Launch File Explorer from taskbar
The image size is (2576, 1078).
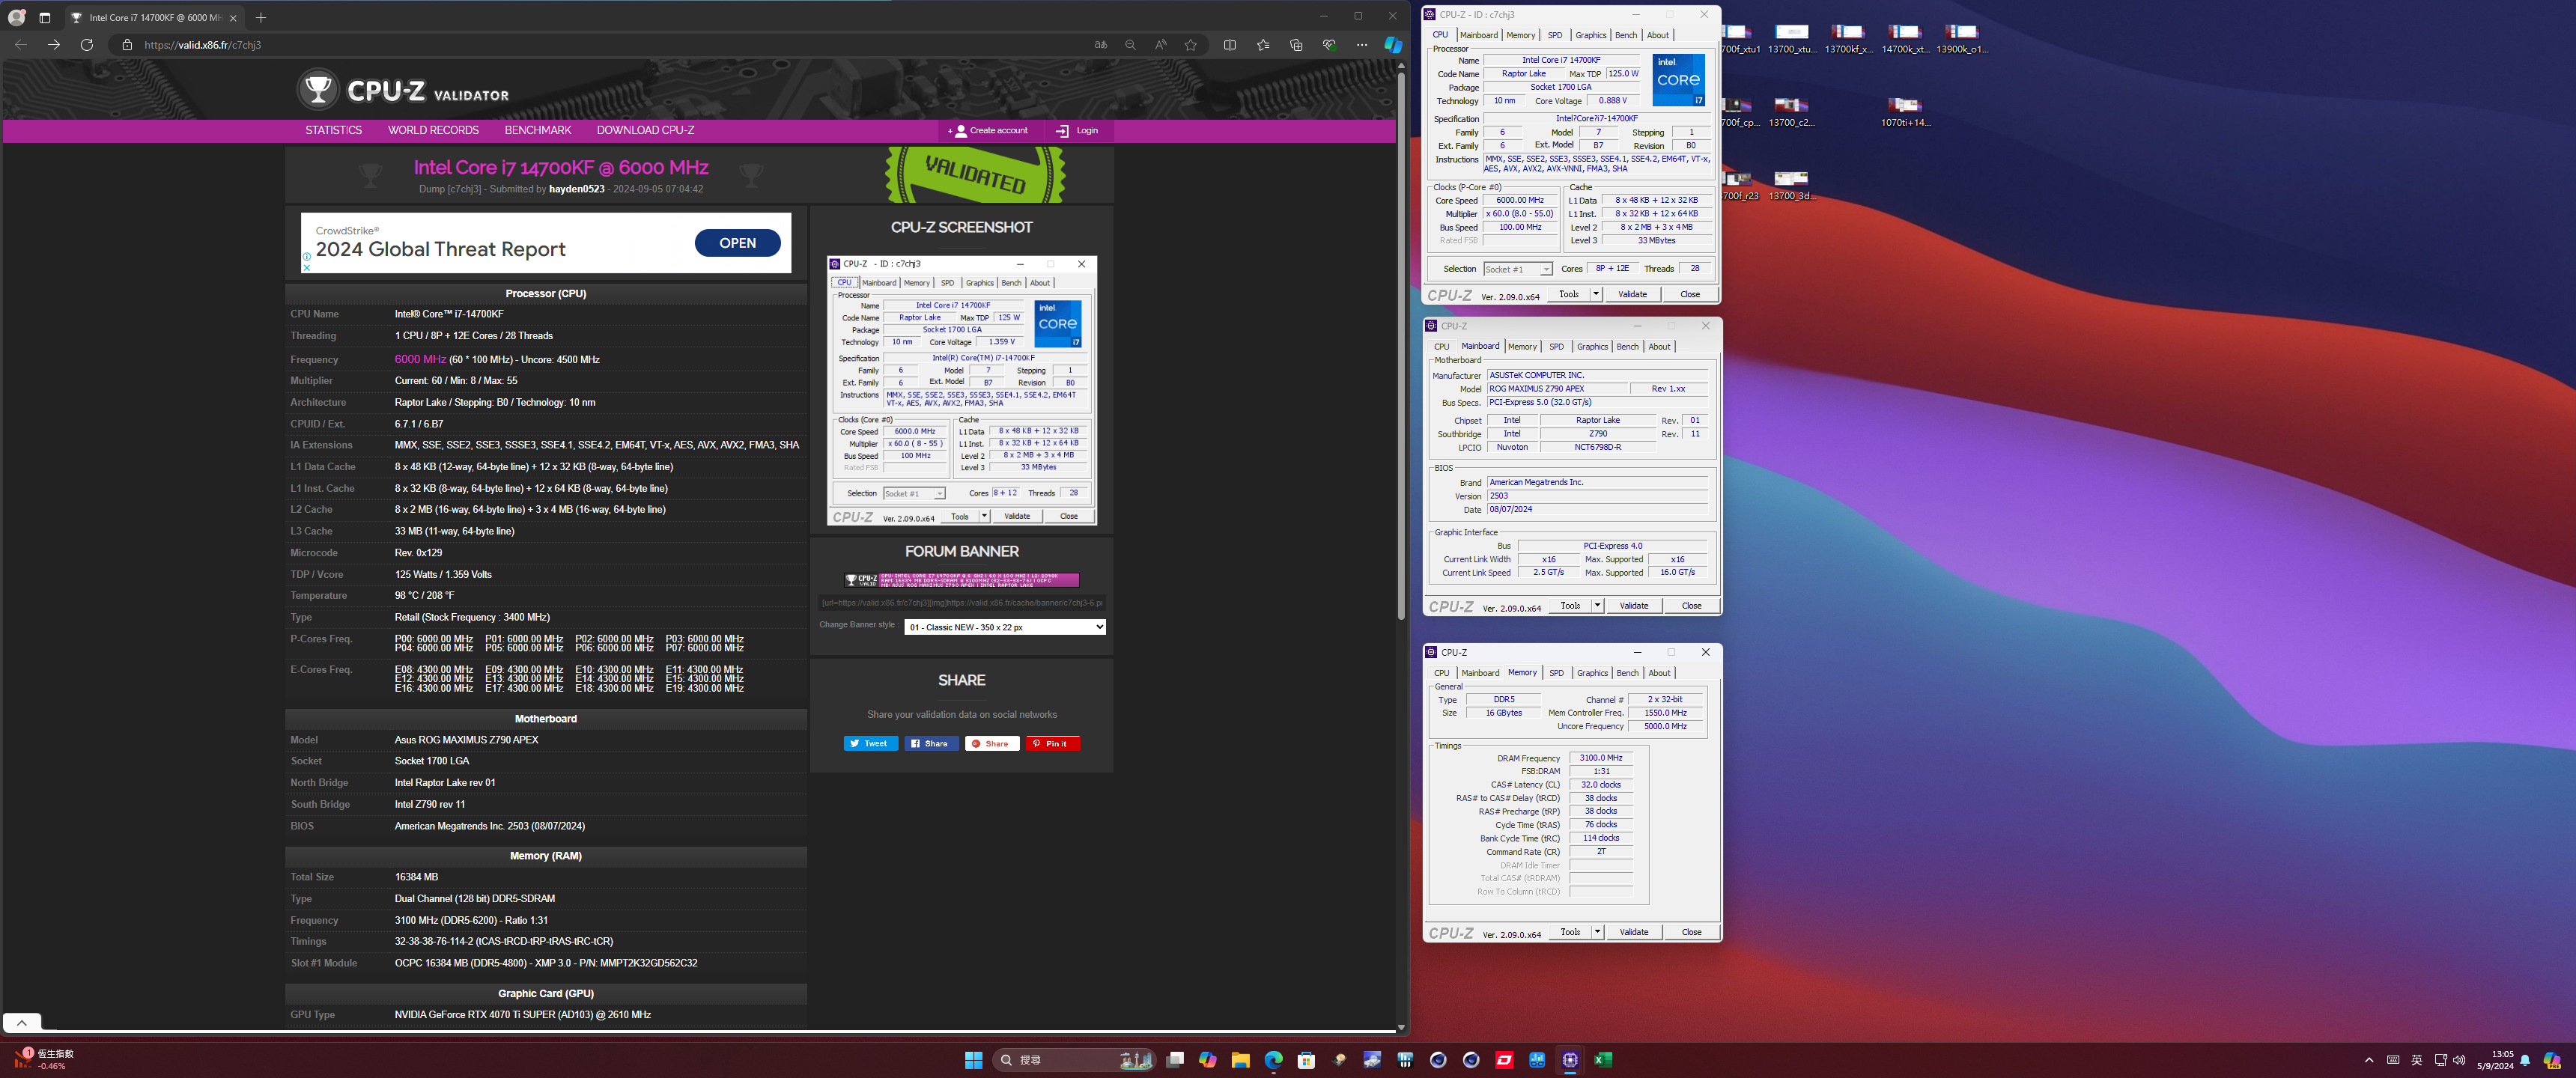1240,1060
